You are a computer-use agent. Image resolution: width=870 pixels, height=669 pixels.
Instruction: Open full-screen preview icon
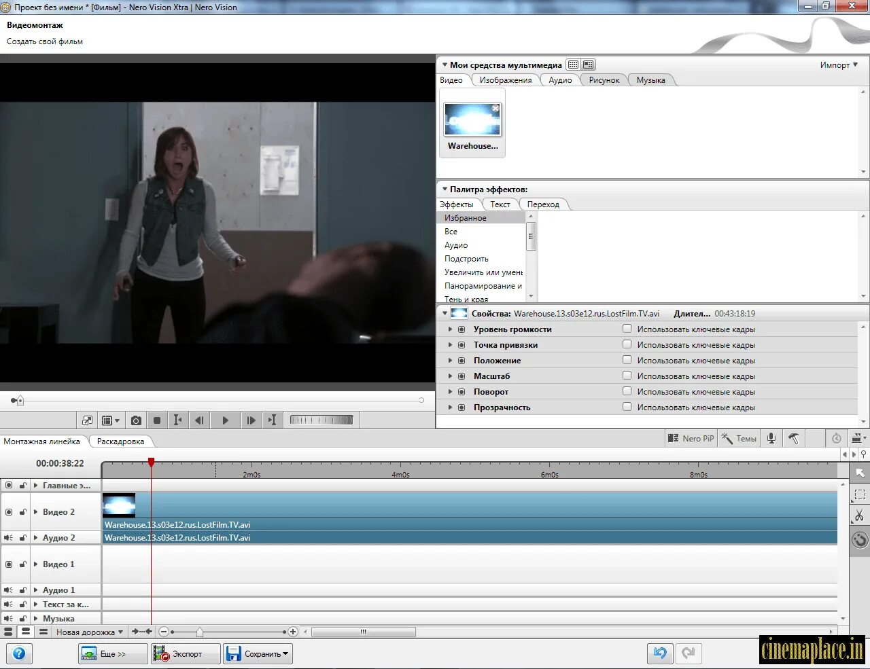coord(87,420)
